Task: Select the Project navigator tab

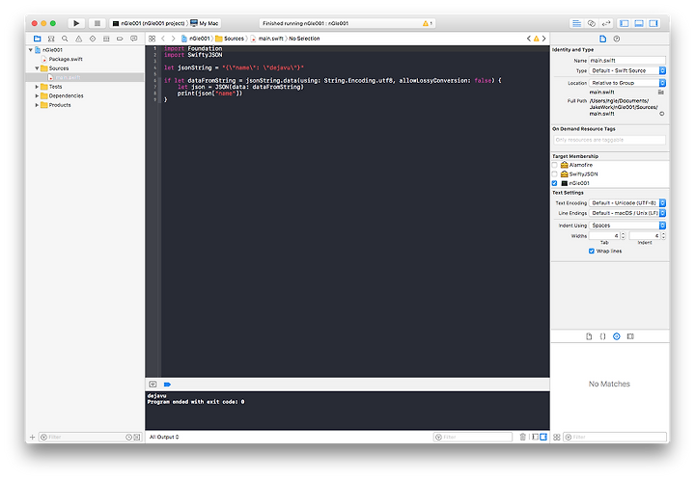Action: point(38,39)
